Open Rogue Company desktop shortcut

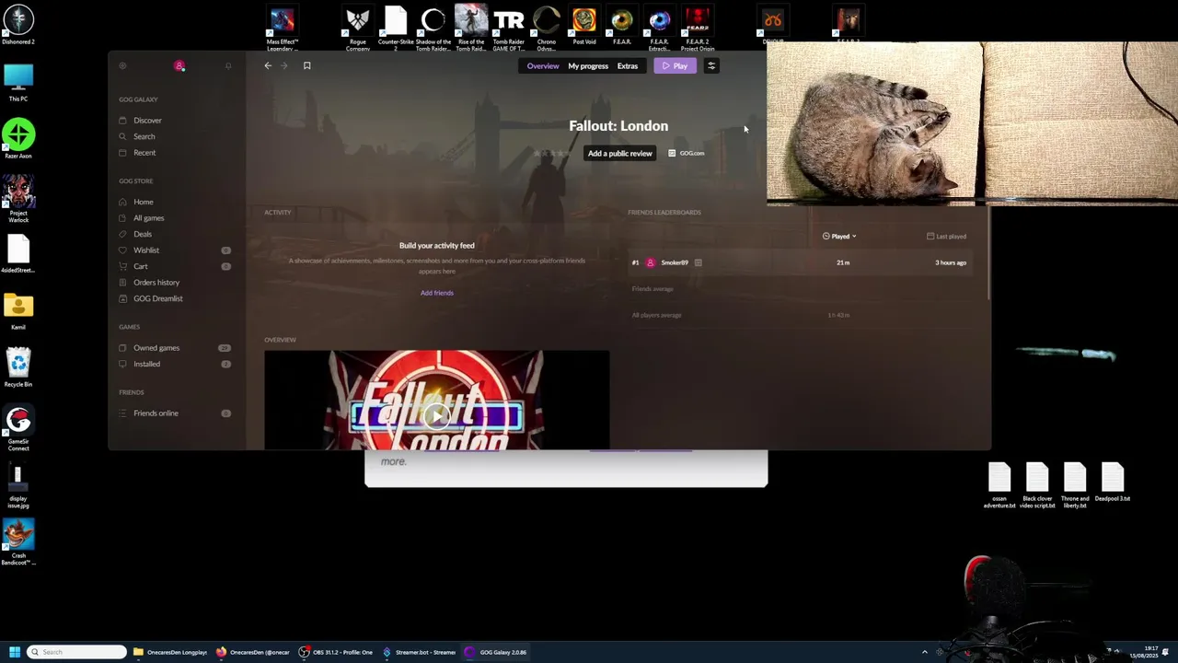pyautogui.click(x=358, y=28)
